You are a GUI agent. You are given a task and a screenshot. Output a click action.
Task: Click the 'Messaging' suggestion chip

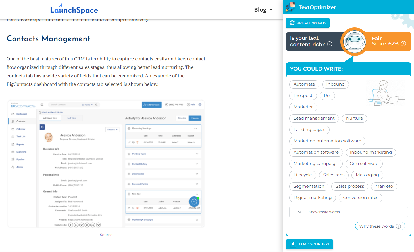(x=367, y=175)
